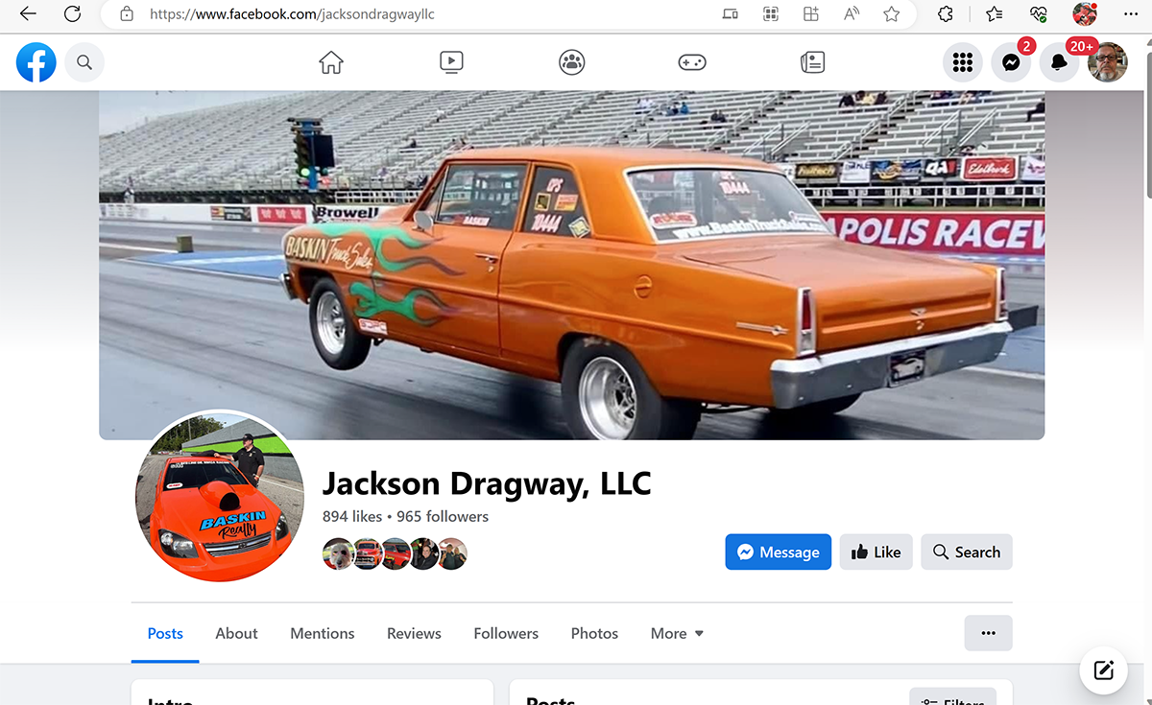Expand the More tab dropdown
1152x705 pixels.
[677, 634]
